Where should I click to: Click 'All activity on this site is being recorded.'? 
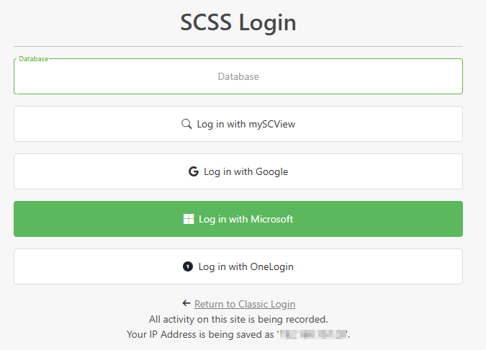pos(238,319)
